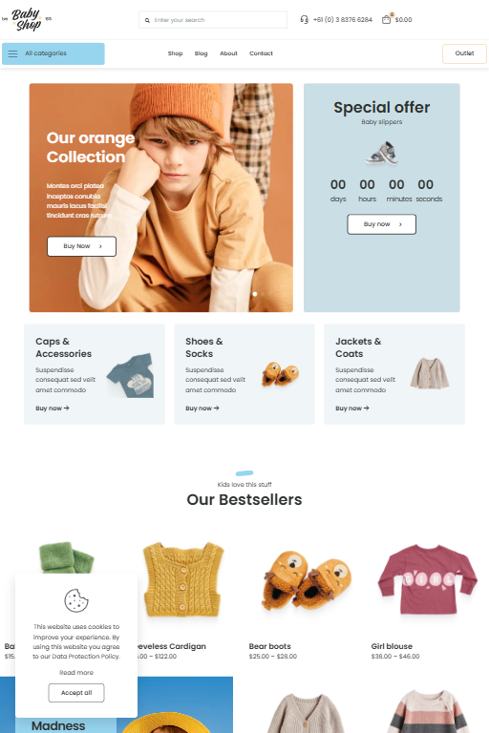Open the shopping cart icon

tap(387, 19)
